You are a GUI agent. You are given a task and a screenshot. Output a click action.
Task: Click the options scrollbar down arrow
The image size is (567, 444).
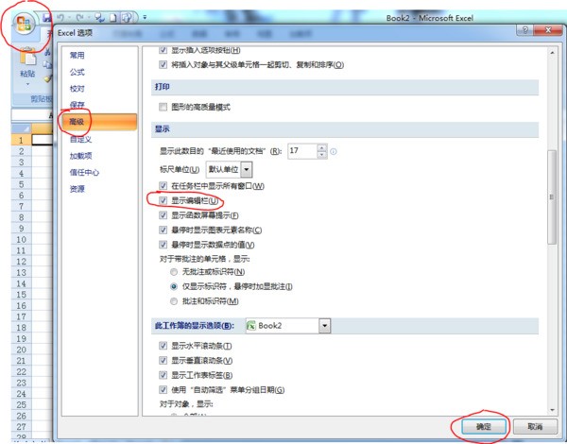(x=552, y=410)
